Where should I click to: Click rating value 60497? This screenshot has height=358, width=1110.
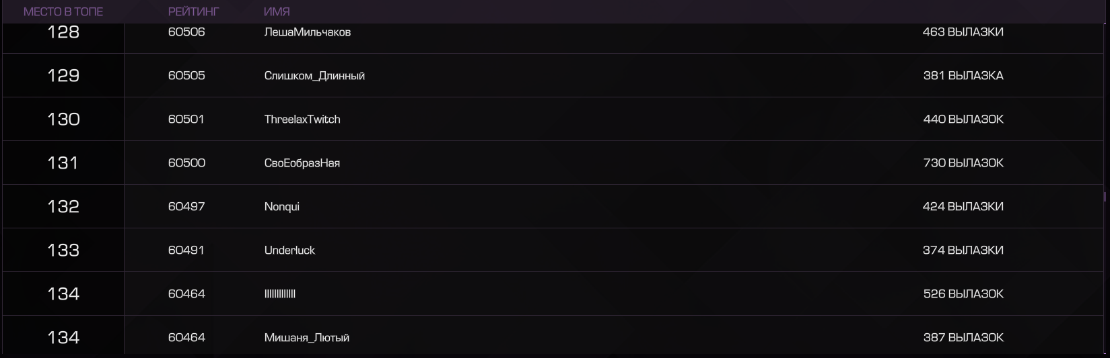186,207
